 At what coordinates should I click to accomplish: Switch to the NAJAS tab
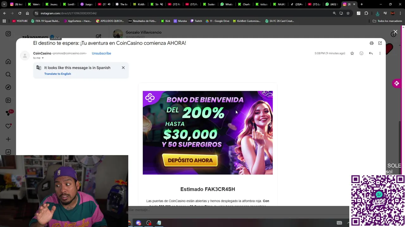[x=279, y=4]
